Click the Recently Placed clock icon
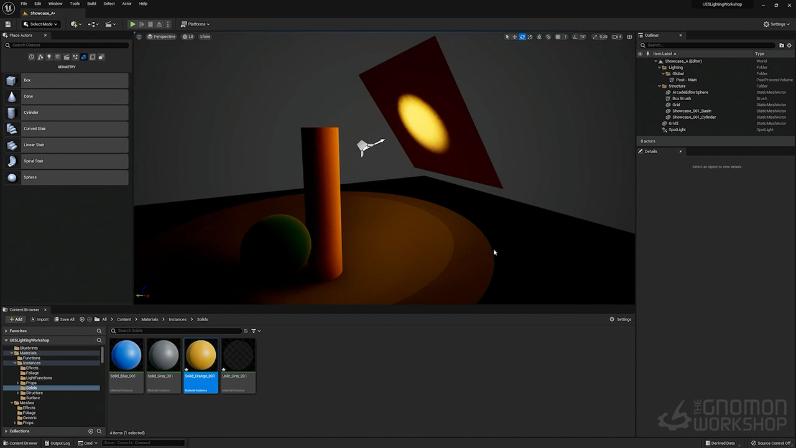Screen dimensions: 796x448 [32, 57]
